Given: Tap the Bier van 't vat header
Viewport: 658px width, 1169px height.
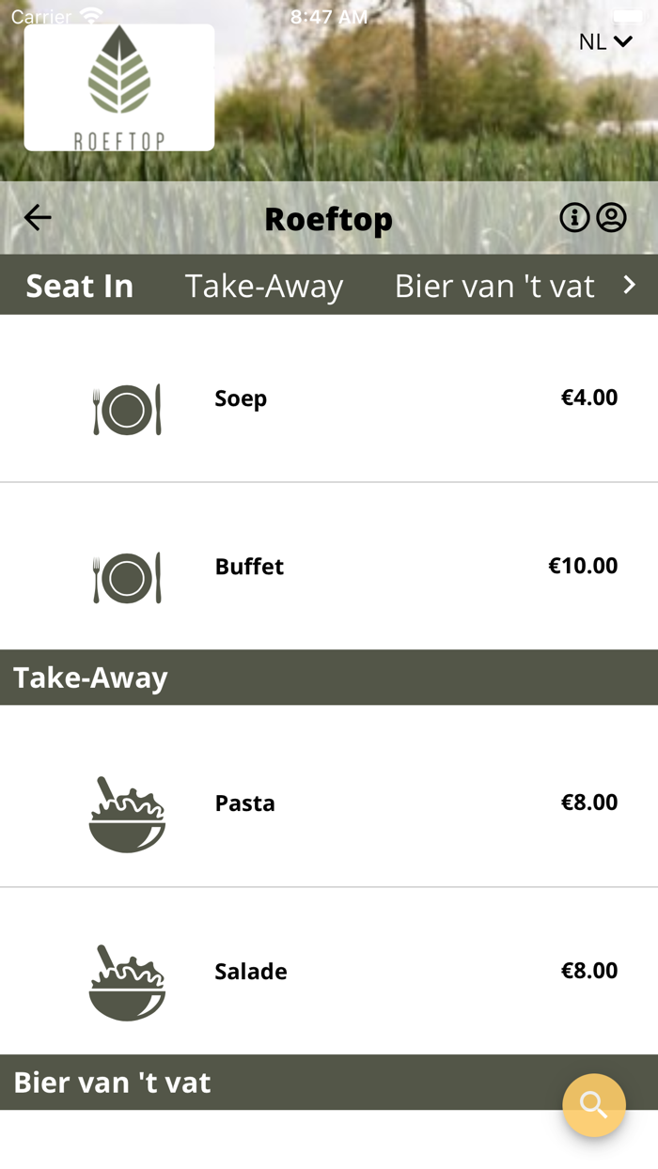Looking at the screenshot, I should pyautogui.click(x=112, y=1083).
